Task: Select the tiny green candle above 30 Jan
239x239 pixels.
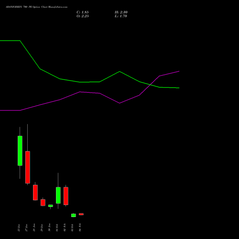Action: (51, 206)
